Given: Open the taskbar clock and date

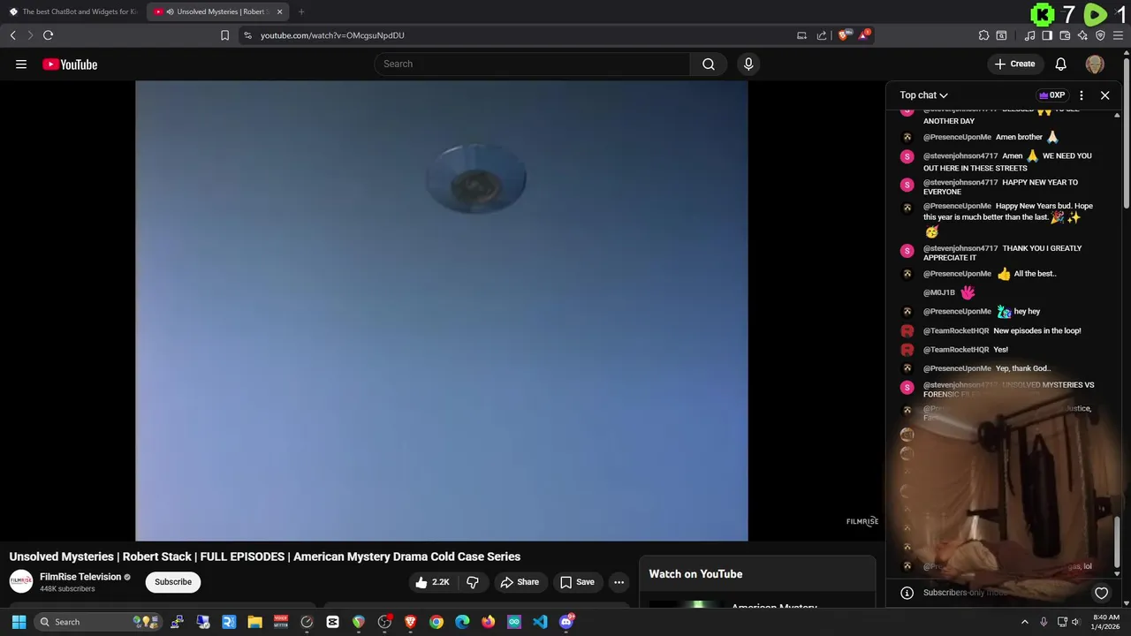Looking at the screenshot, I should point(1106,622).
